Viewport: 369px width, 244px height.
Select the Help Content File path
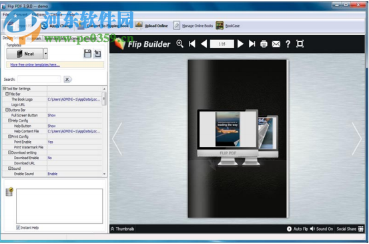pos(74,131)
